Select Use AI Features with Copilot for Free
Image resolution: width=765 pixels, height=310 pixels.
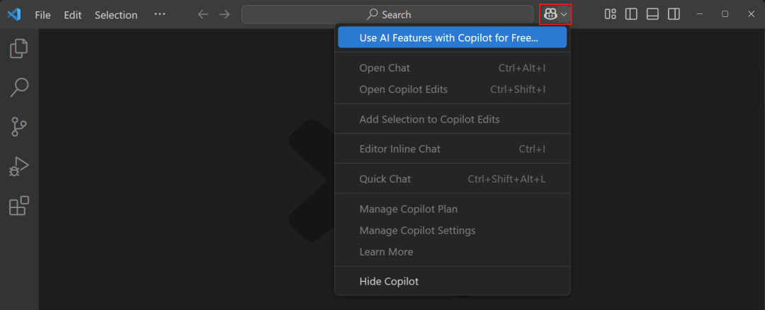[x=452, y=38]
